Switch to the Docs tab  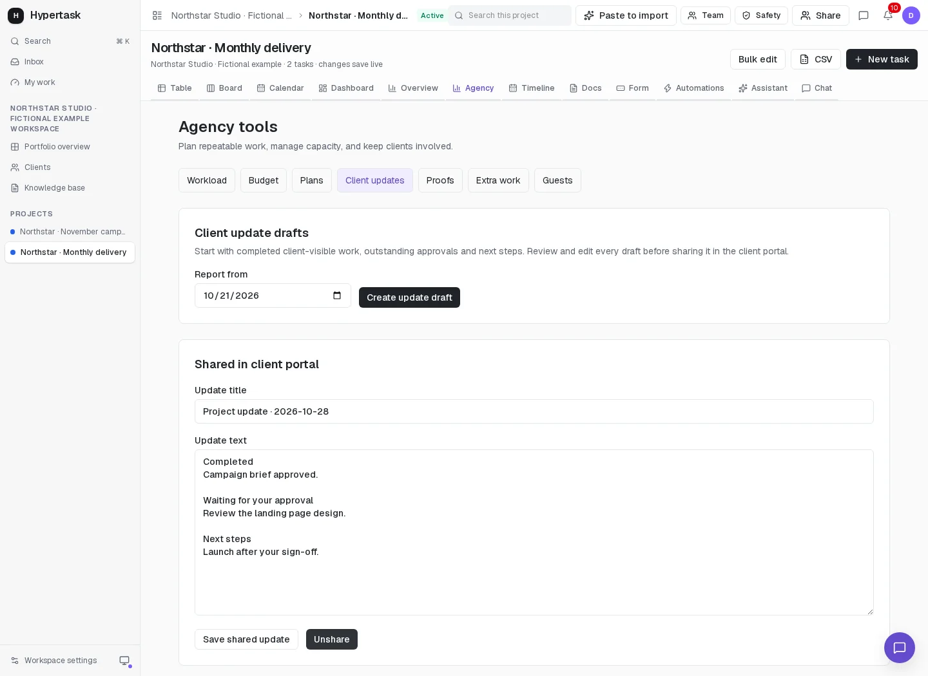[x=585, y=88]
